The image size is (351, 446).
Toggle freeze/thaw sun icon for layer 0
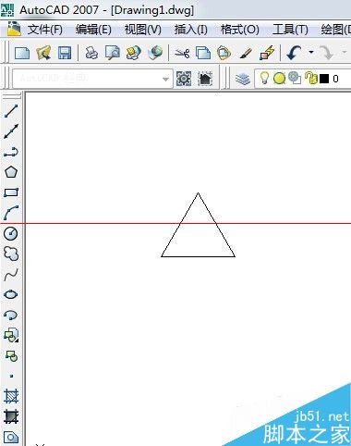pyautogui.click(x=279, y=79)
